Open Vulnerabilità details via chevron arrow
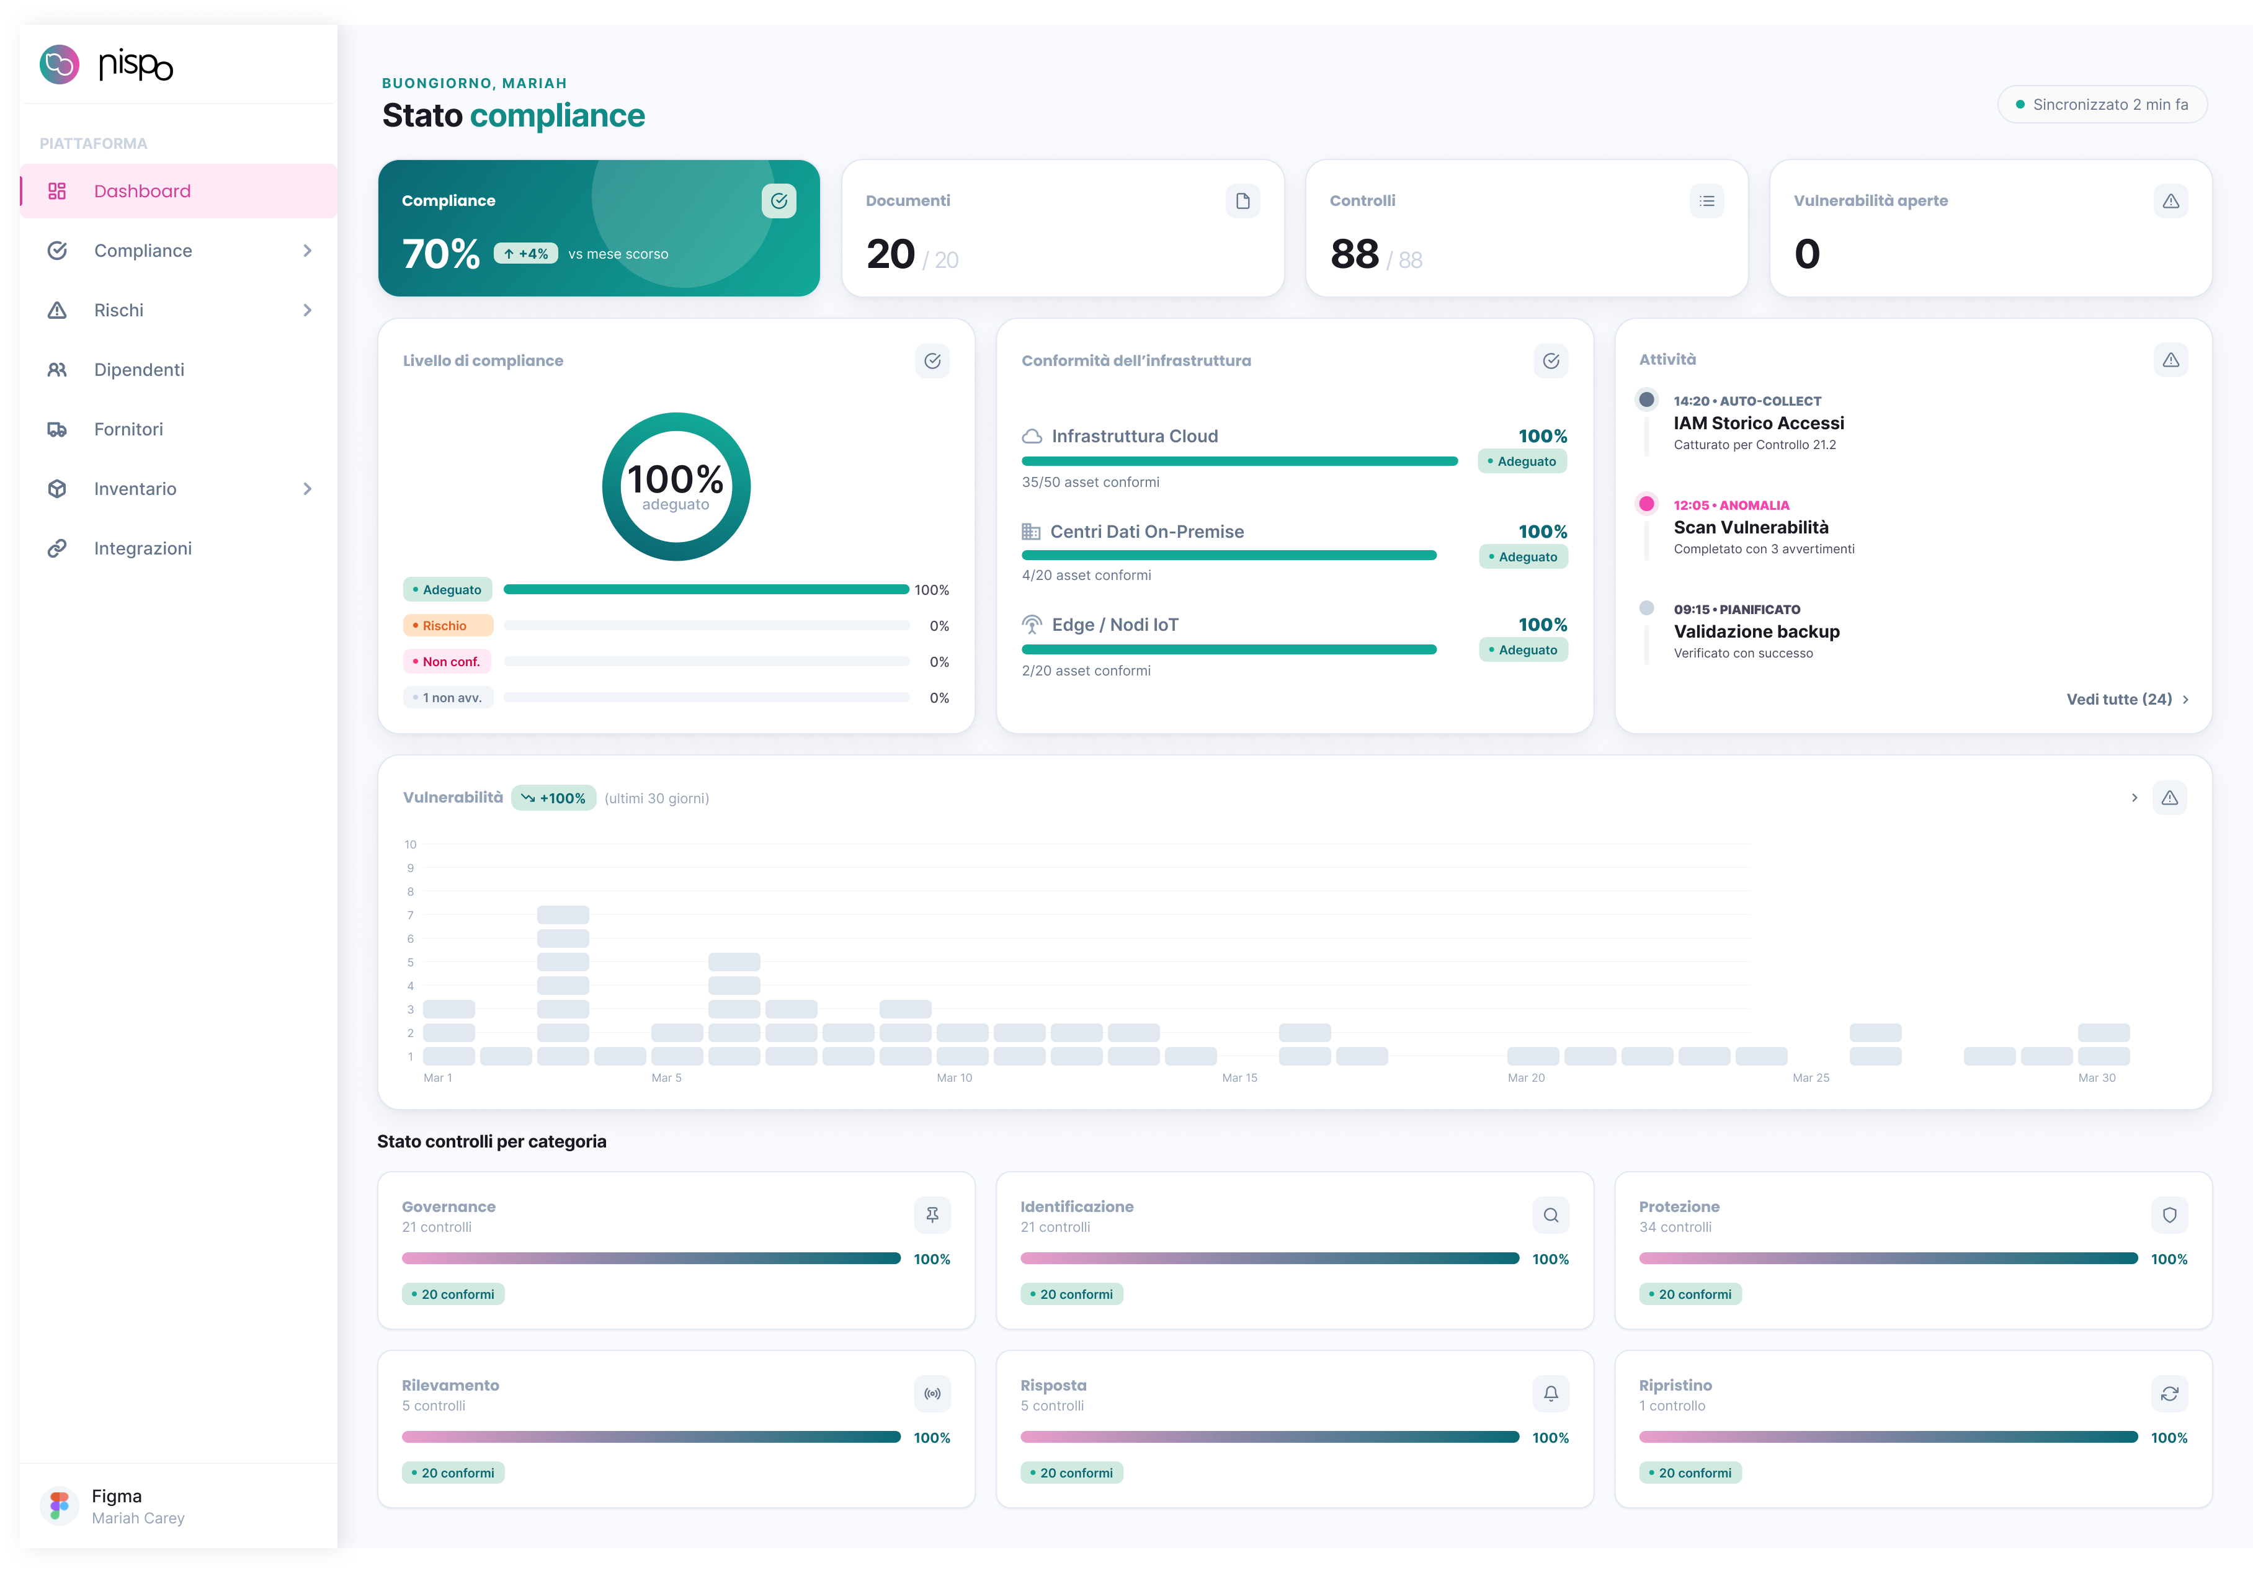Screen dimensions: 2253x1573 pos(2135,798)
